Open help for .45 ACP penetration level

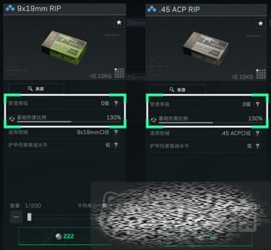pos(257,104)
